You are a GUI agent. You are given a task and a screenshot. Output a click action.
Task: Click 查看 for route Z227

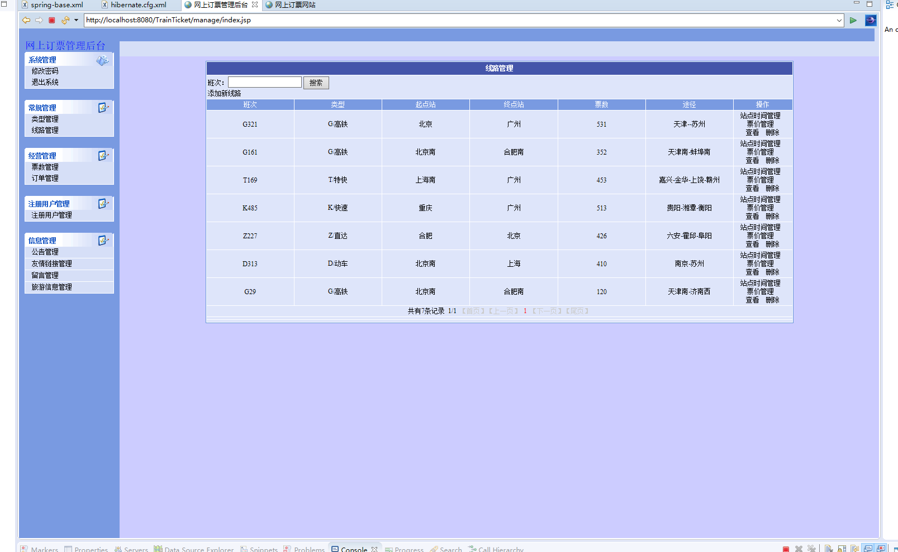click(x=752, y=244)
